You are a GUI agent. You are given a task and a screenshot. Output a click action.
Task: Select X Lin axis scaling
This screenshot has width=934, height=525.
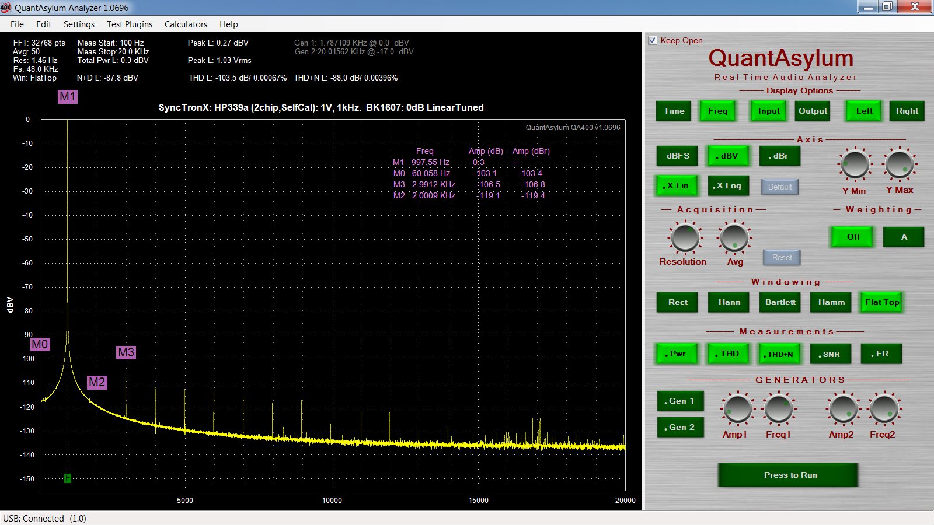[677, 185]
